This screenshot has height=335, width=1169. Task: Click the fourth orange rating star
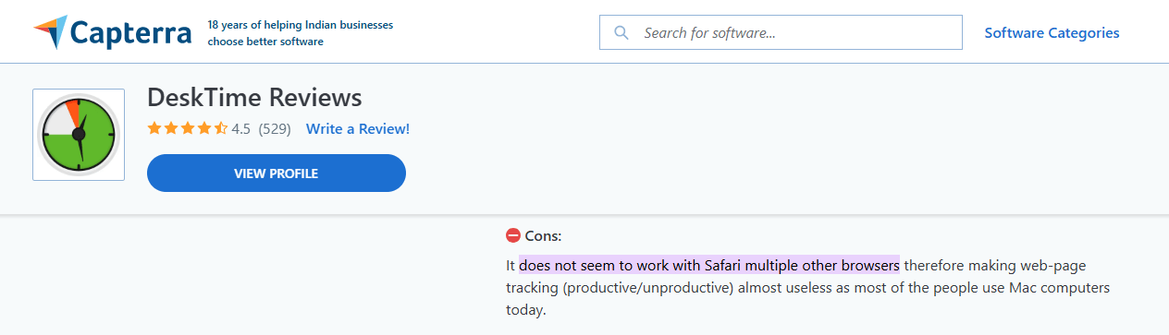[204, 129]
